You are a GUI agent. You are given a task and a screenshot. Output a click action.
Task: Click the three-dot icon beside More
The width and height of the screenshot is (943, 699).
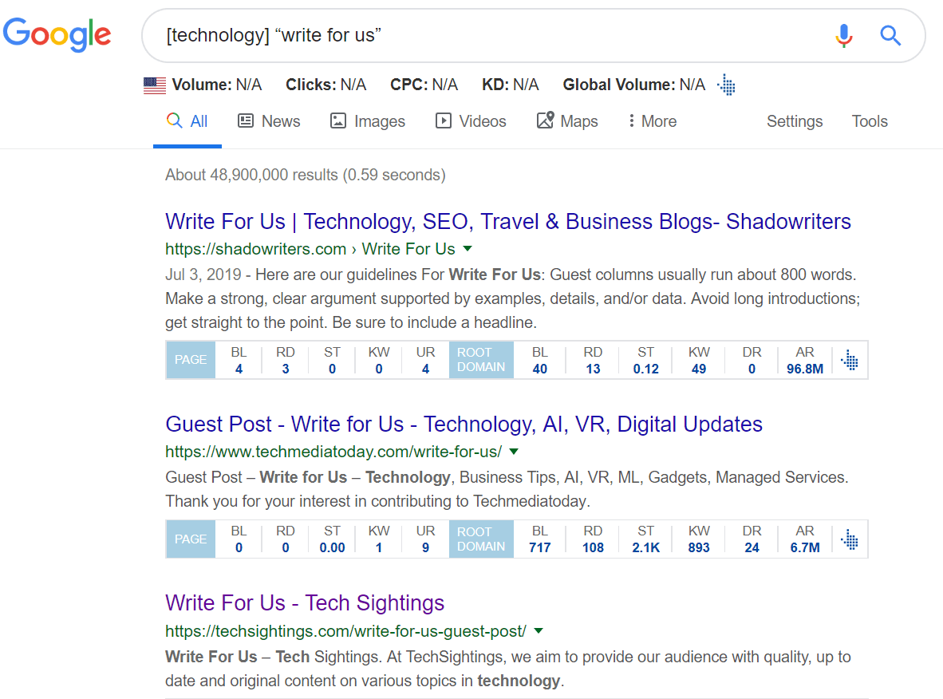[631, 121]
